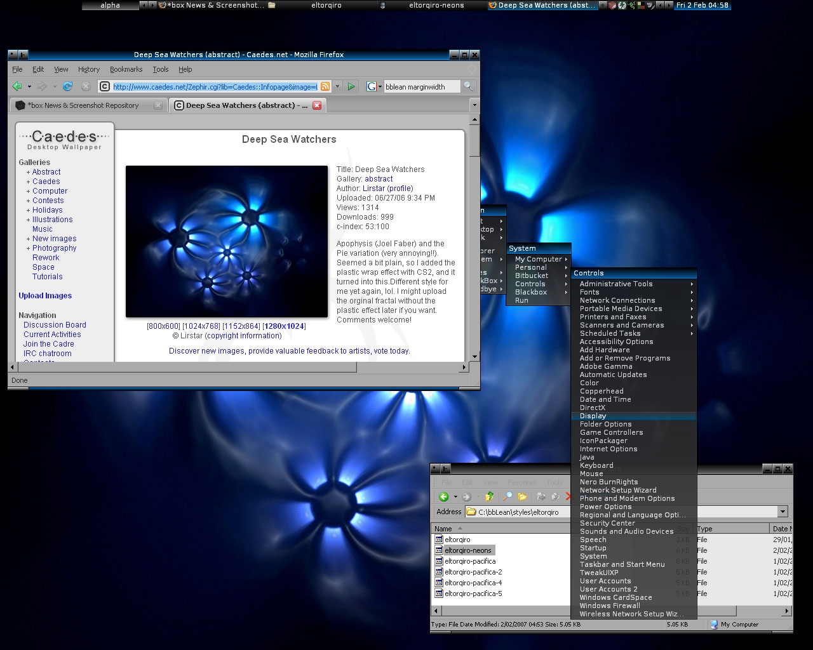The width and height of the screenshot is (813, 650).
Task: Click My Computer icon in Explorer status bar
Action: 715,625
